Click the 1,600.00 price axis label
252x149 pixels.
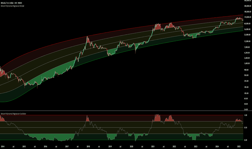pyautogui.click(x=247, y=63)
